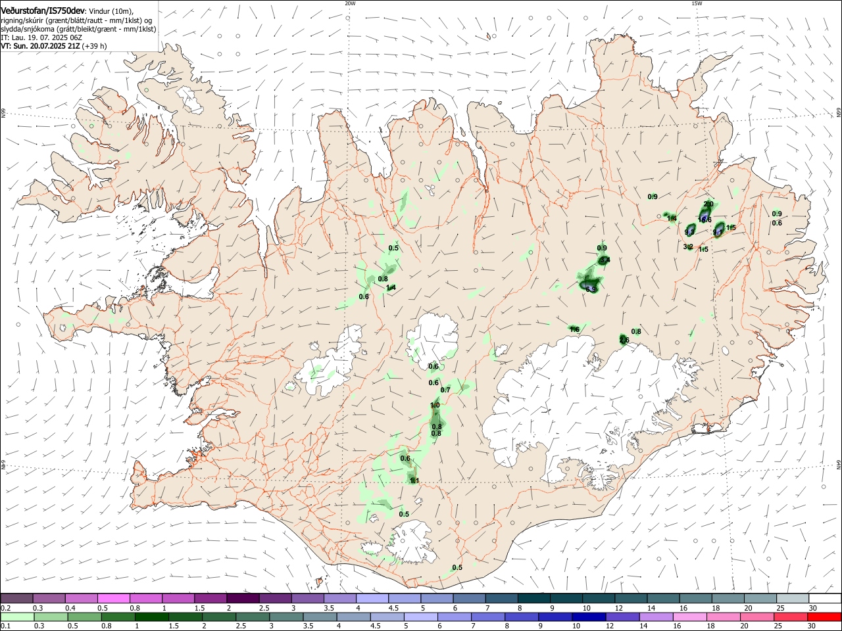
Task: Pick the 0.5 pink swatch in upper legend row
Action: [114, 599]
